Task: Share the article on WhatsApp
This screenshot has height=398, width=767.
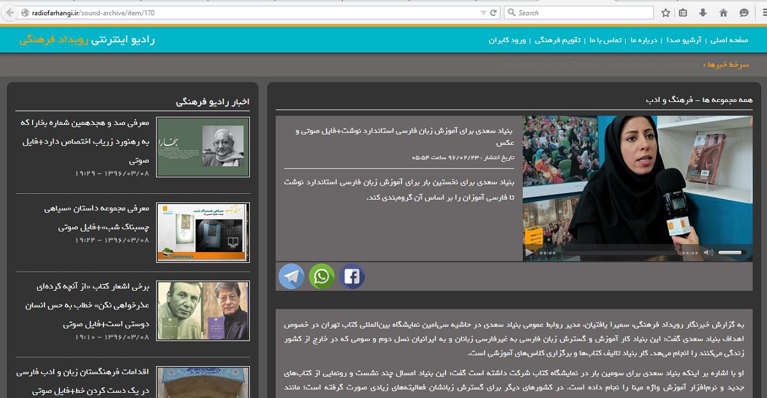Action: click(322, 276)
